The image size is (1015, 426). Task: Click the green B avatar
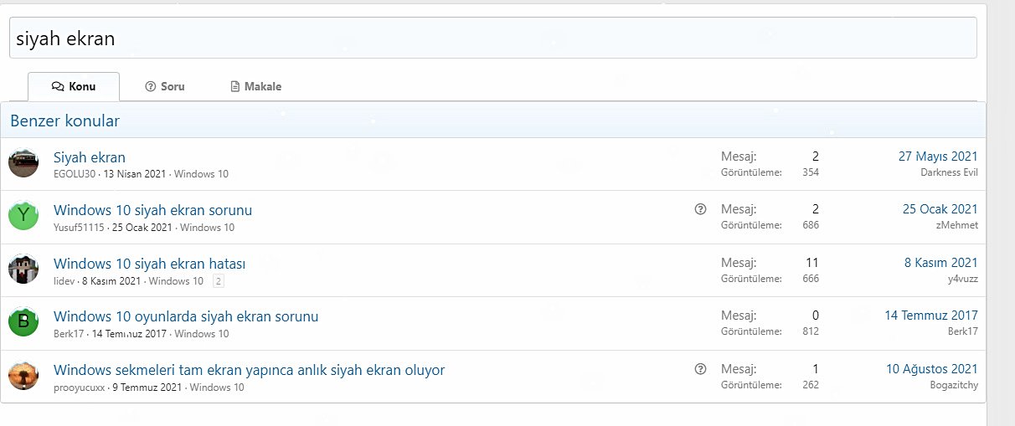click(23, 322)
